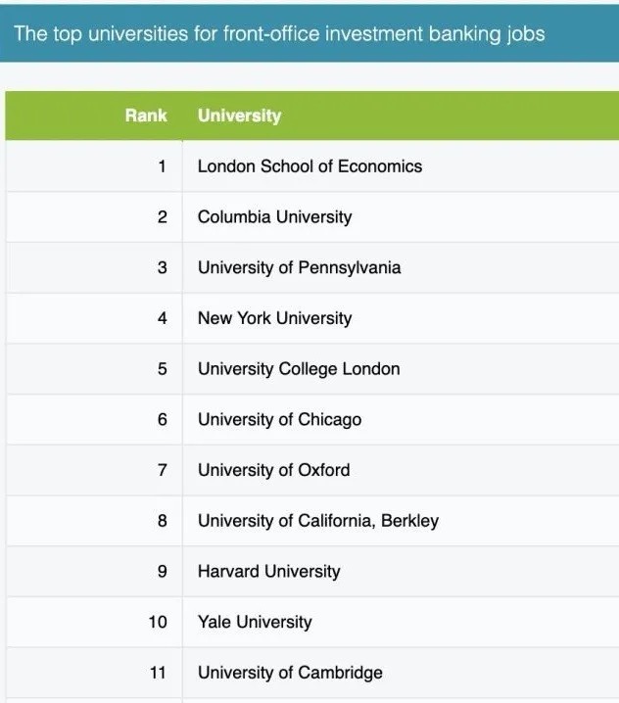Click Harvard University in the list
Viewport: 619px width, 703px height.
(x=268, y=572)
